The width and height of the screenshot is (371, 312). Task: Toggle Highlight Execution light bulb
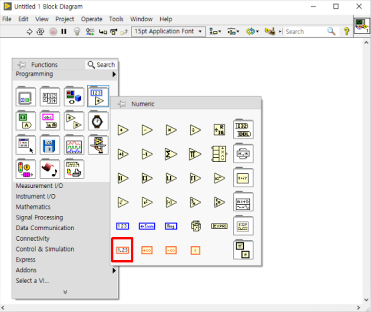(x=77, y=31)
